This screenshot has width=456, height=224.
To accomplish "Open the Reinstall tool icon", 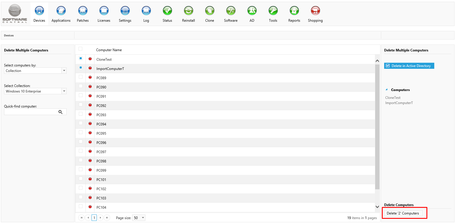I will click(x=188, y=11).
